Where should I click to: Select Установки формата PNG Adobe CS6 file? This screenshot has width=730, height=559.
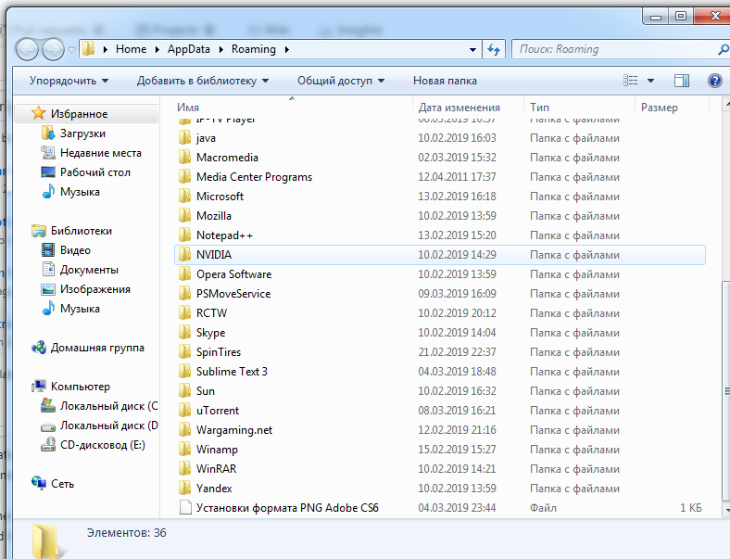pyautogui.click(x=287, y=508)
